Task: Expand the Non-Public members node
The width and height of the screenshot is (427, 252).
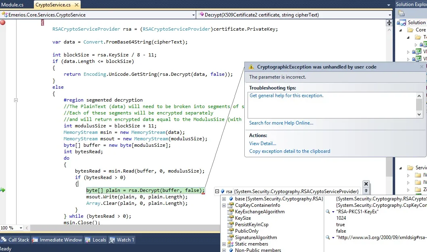Action: [224, 250]
